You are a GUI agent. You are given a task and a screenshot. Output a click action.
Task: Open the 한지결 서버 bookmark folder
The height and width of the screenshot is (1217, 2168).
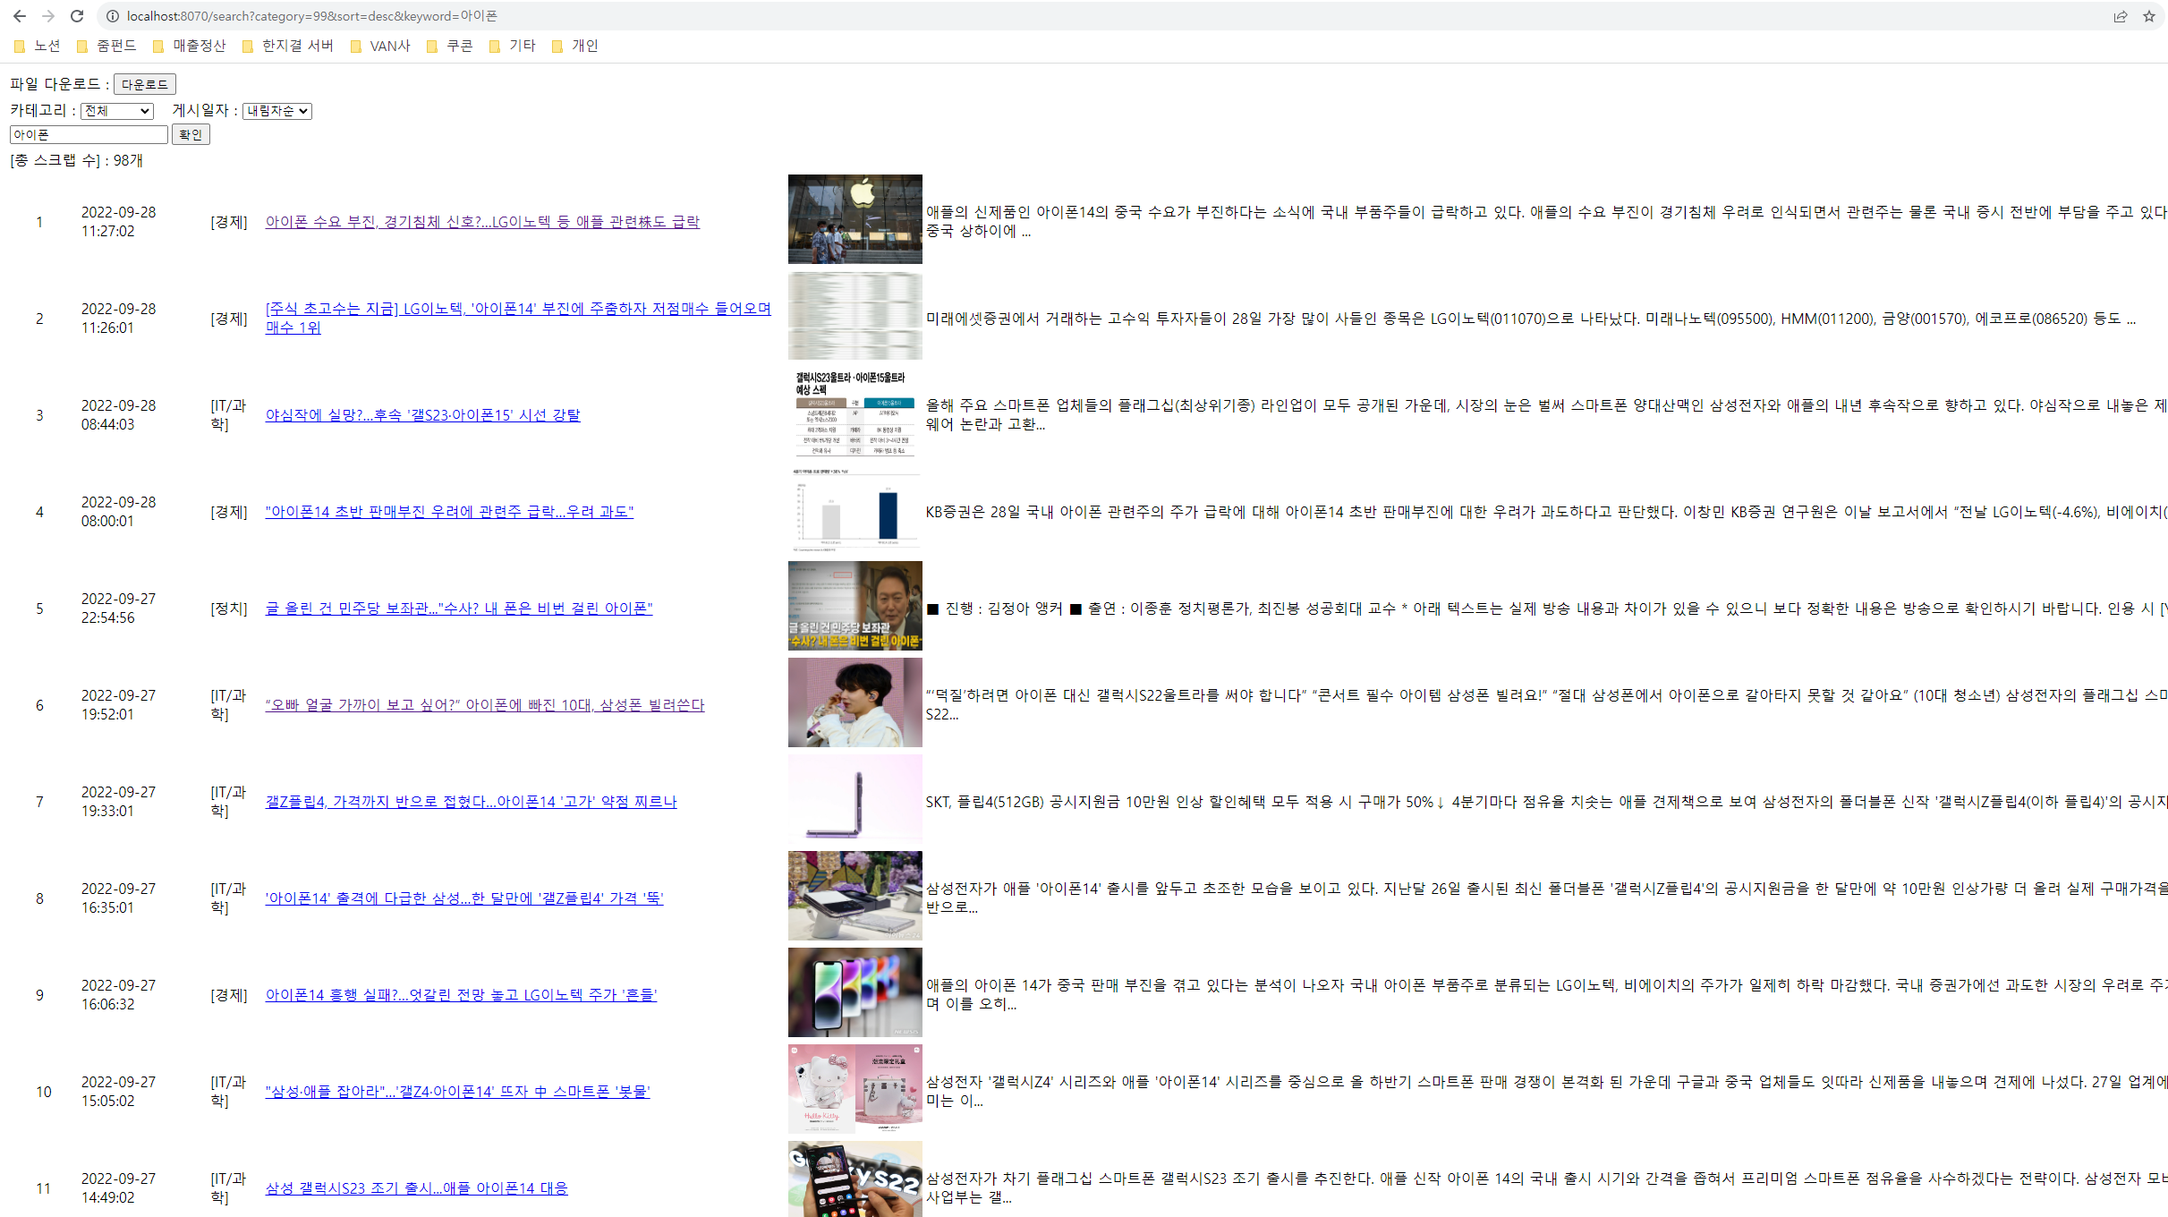(288, 46)
